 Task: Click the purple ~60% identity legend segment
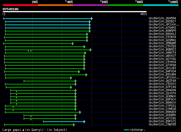[90, 5]
